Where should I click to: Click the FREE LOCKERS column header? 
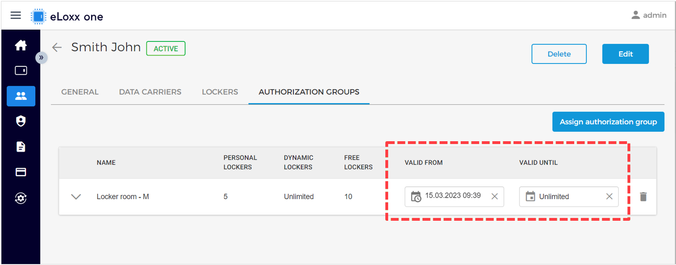358,162
